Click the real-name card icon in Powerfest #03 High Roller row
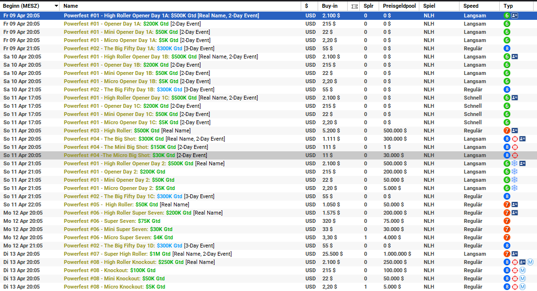This screenshot has width=537, height=291. (515, 131)
